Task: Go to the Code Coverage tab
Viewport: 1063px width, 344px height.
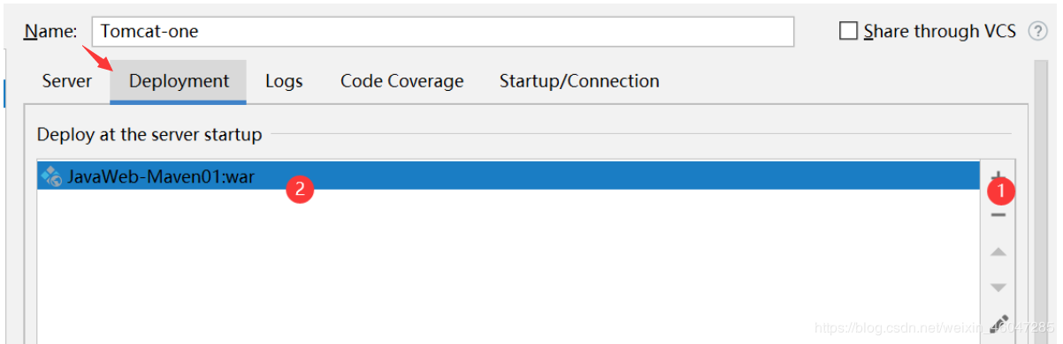Action: click(x=401, y=81)
